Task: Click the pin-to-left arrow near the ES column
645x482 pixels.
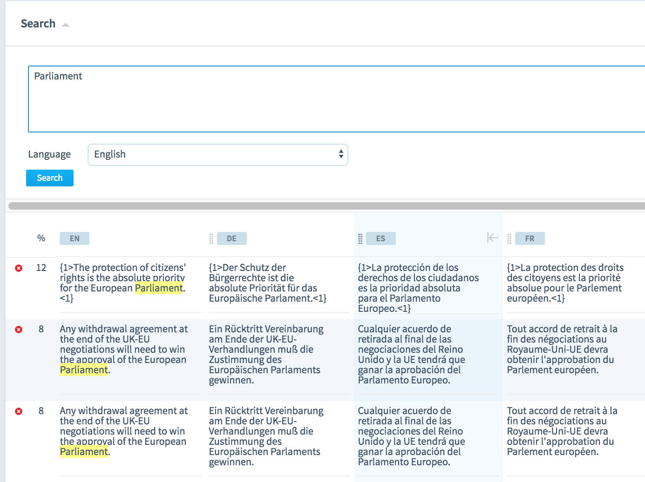Action: pos(492,238)
